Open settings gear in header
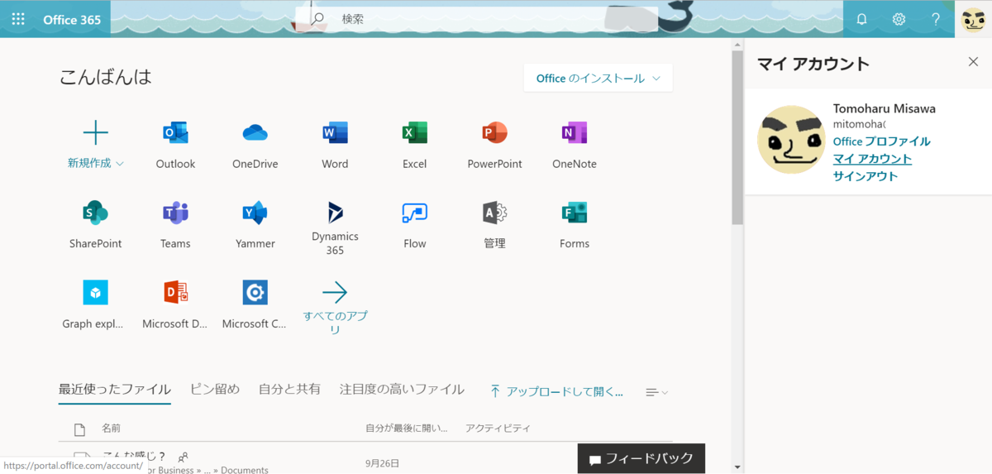 coord(899,19)
